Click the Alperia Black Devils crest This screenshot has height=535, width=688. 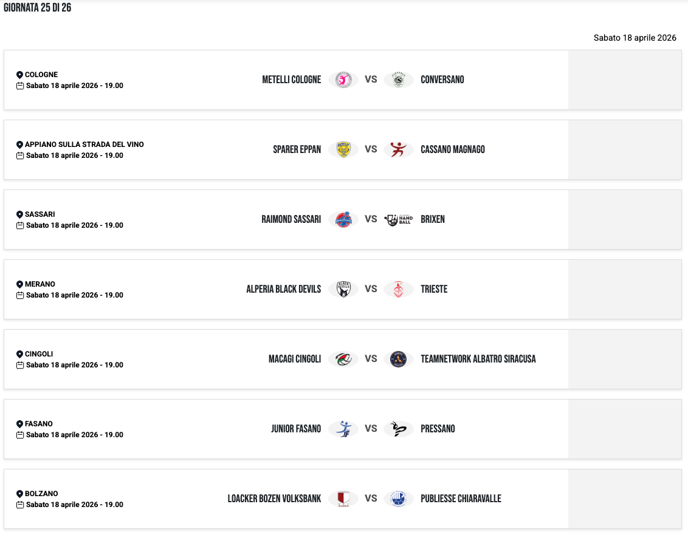(343, 289)
